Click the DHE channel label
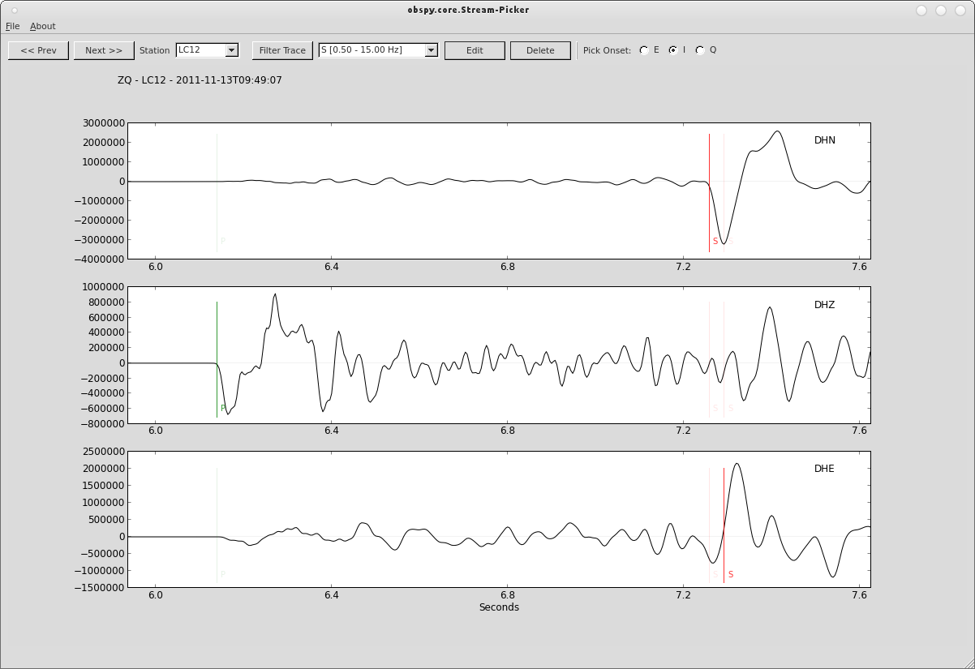 pyautogui.click(x=826, y=469)
